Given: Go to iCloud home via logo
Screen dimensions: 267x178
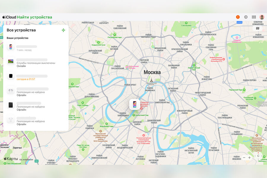Looking at the screenshot, I should pyautogui.click(x=9, y=17).
